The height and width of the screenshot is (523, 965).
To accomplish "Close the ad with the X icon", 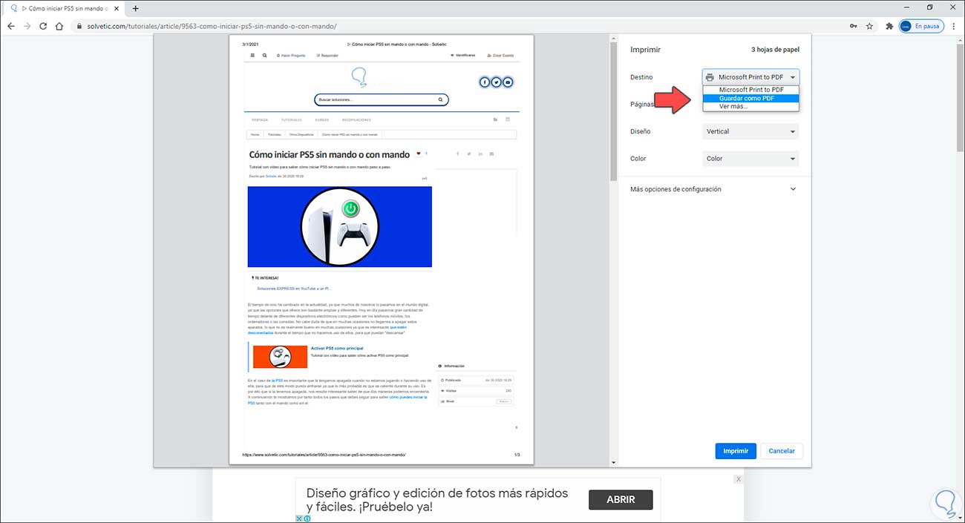I will [738, 479].
